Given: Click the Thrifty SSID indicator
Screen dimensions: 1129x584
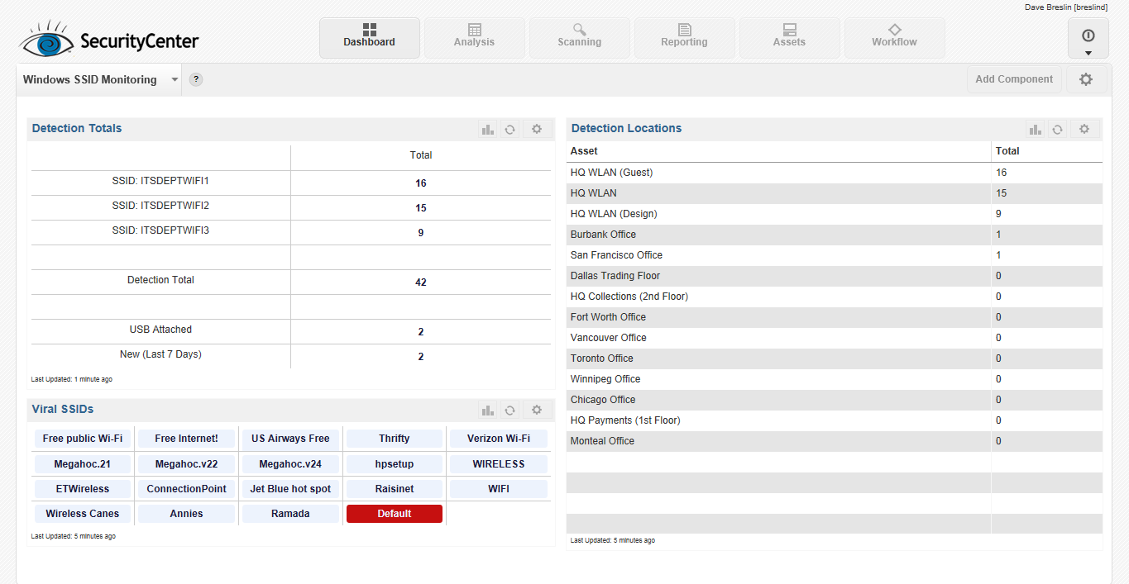Looking at the screenshot, I should [395, 439].
